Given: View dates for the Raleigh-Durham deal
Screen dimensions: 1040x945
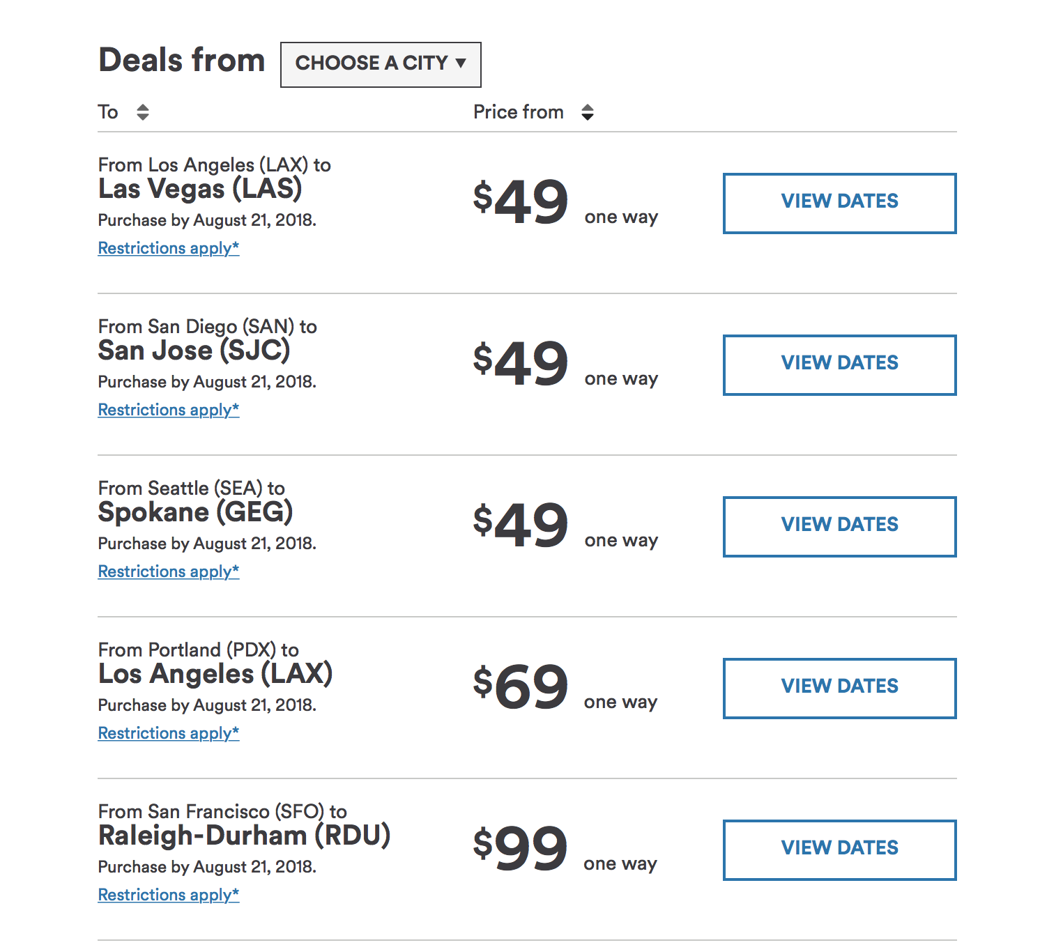Looking at the screenshot, I should 839,850.
